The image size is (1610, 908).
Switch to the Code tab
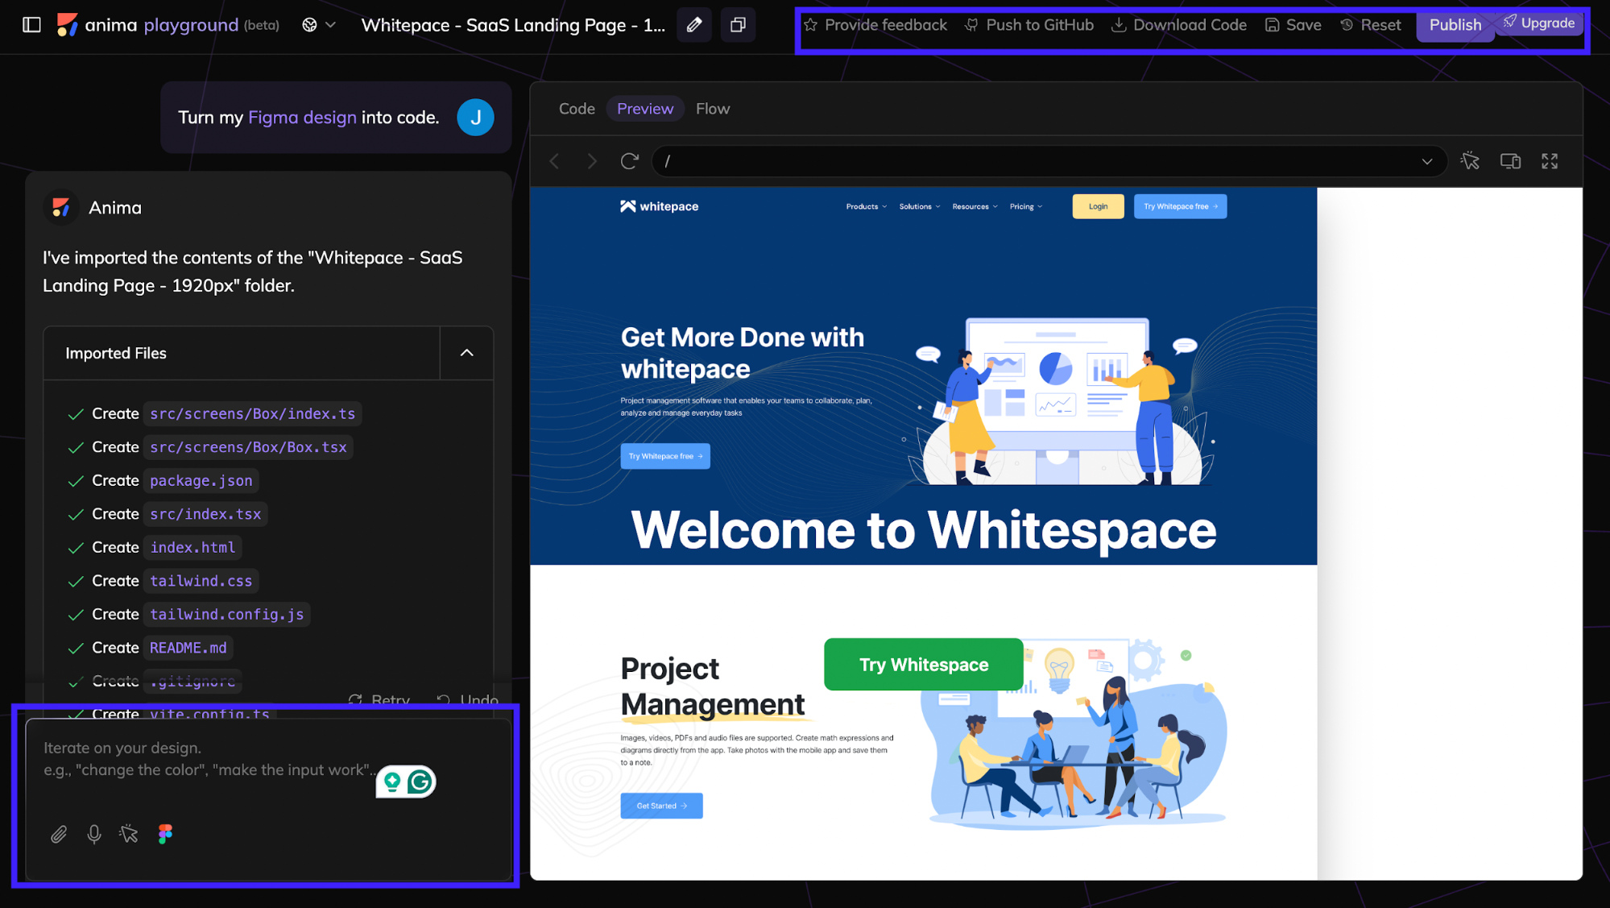(577, 109)
